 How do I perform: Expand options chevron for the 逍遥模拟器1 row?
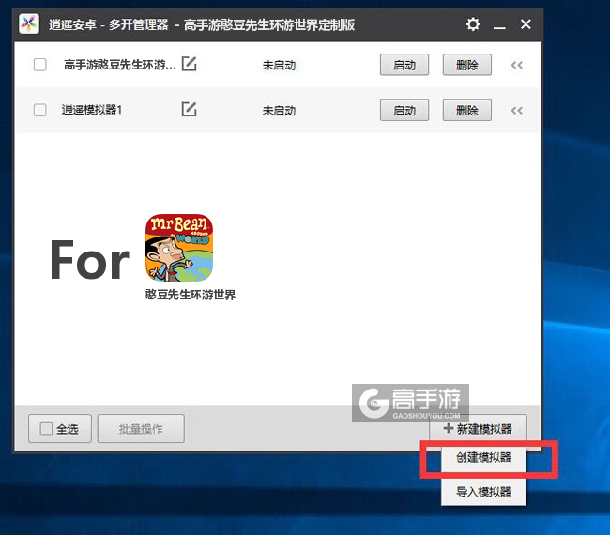[x=517, y=111]
